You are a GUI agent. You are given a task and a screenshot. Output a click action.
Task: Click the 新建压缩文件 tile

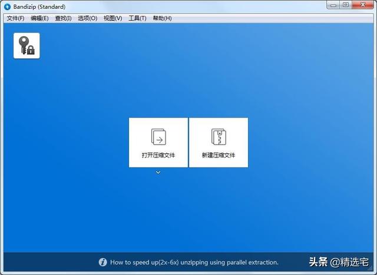(x=219, y=142)
